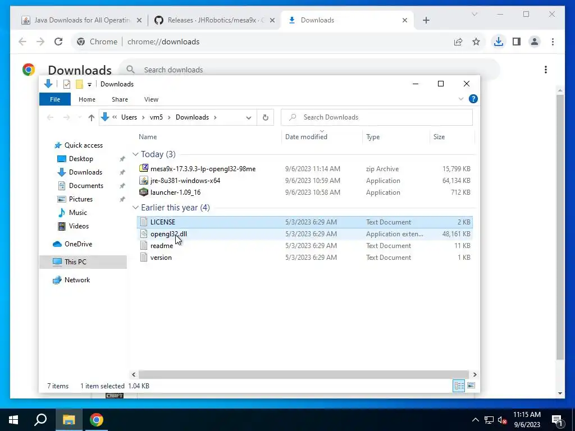Open Music in the navigation pane
Image resolution: width=575 pixels, height=431 pixels.
[77, 213]
